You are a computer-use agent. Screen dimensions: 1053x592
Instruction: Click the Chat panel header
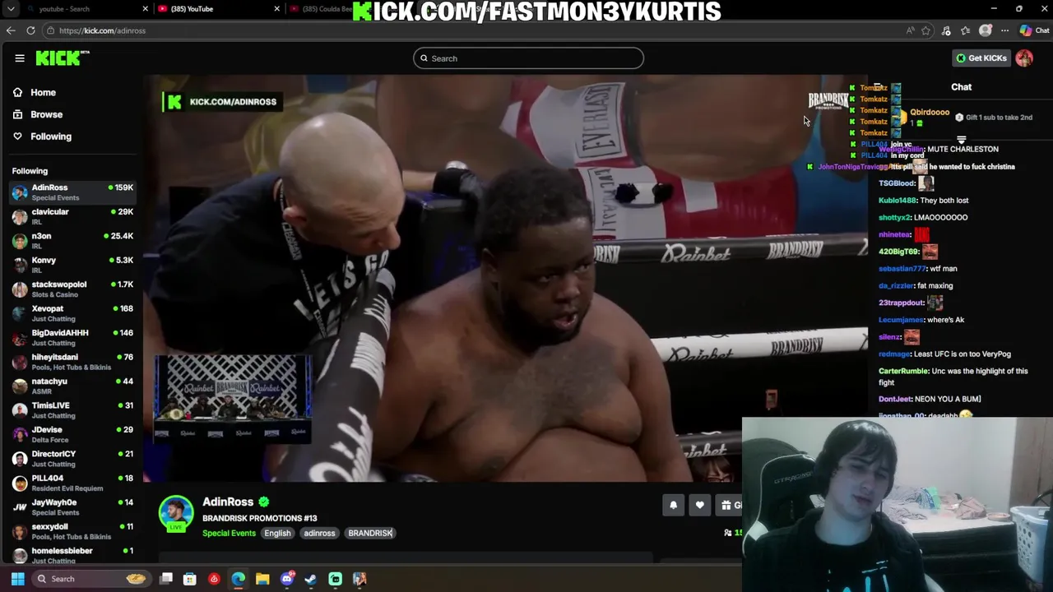tap(961, 87)
